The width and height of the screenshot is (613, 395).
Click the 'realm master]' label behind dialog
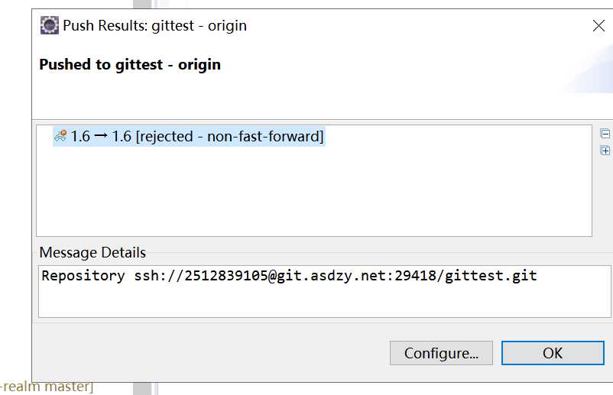47,387
